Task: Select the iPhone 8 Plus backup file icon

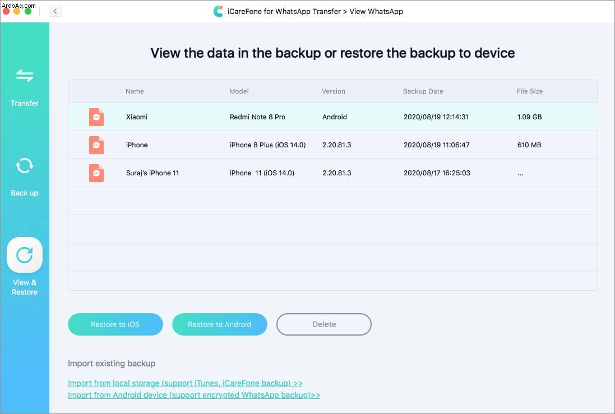Action: [96, 145]
